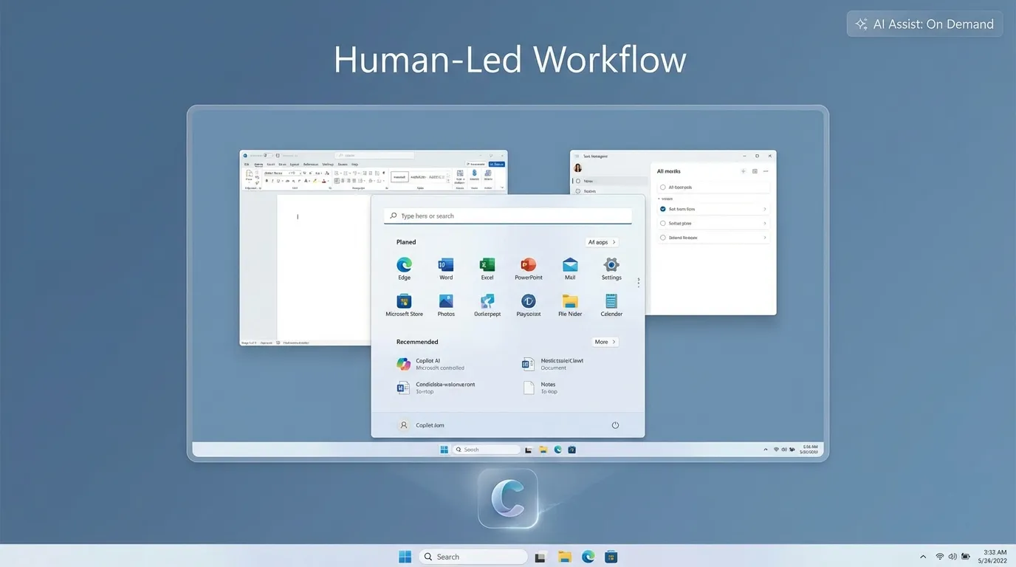Open PowerPoint in the Start menu
1016x567 pixels.
528,265
